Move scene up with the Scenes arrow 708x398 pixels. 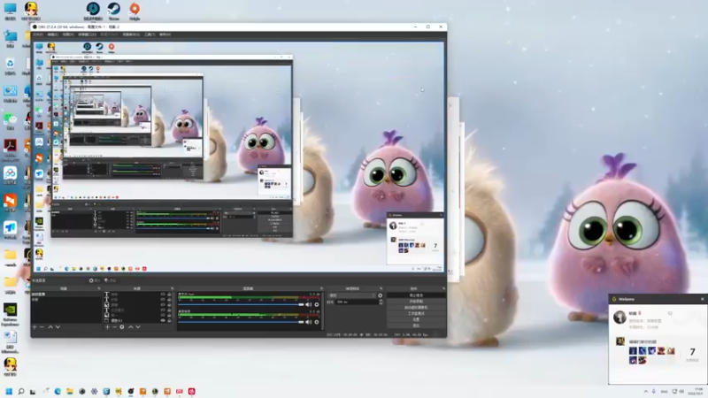[x=50, y=326]
